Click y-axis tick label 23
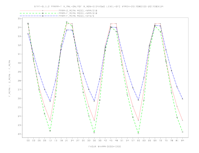Viewport: 199px width, 153px height. [19, 125]
